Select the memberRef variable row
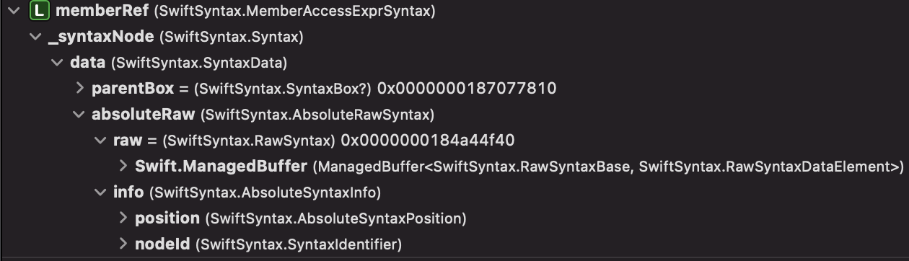Viewport: 909px width, 261px height. [x=454, y=12]
